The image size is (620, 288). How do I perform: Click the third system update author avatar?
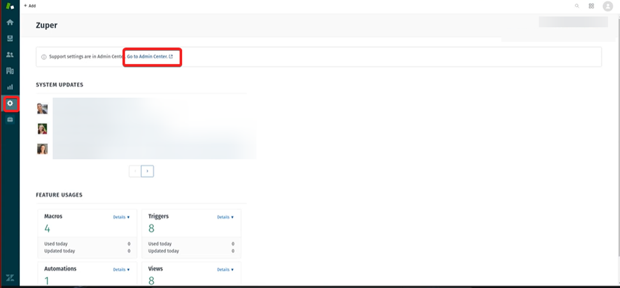(42, 149)
